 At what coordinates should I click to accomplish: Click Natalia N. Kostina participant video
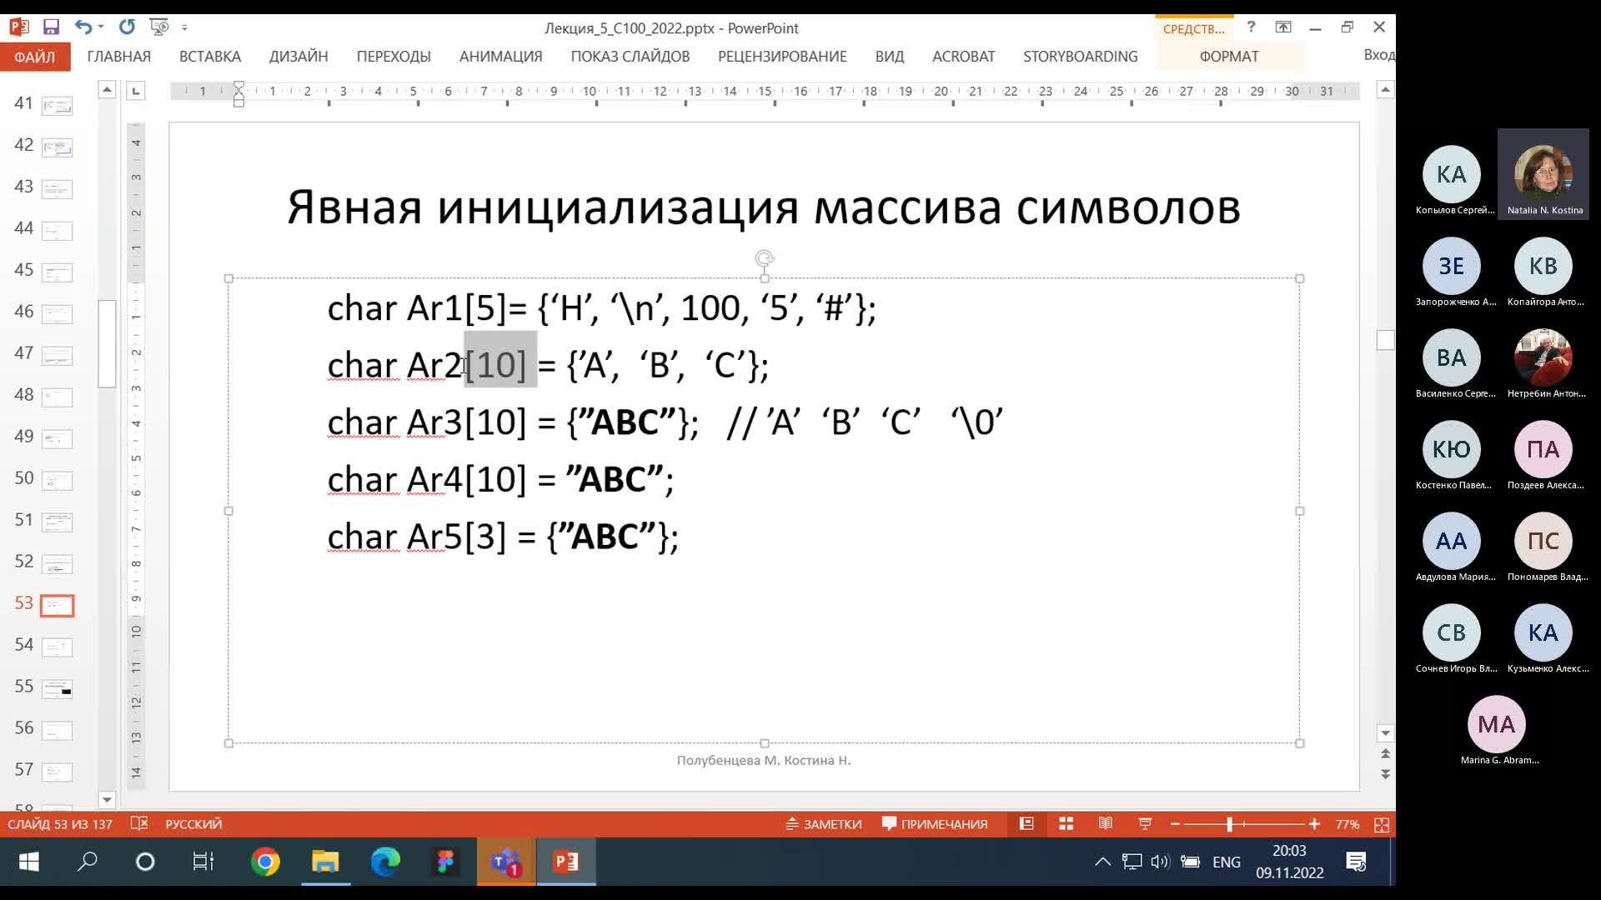tap(1543, 173)
